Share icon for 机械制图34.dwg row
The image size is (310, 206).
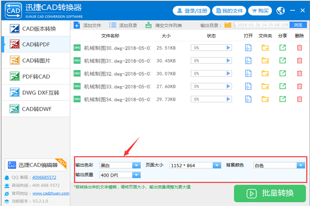point(283,99)
